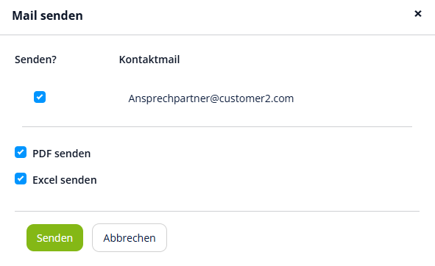Exclude the Excel attachment from the mail
Viewport: 435px width, 266px height.
[21, 179]
